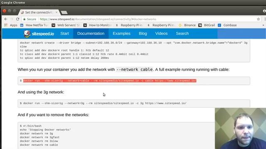Click the 'docker network rm 3slow' line
Image resolution: width=266 pixels, height=149 pixels.
point(39,141)
